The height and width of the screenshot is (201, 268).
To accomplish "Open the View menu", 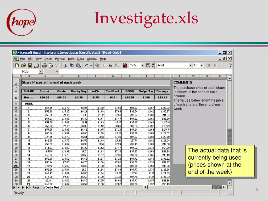I will pos(38,59).
